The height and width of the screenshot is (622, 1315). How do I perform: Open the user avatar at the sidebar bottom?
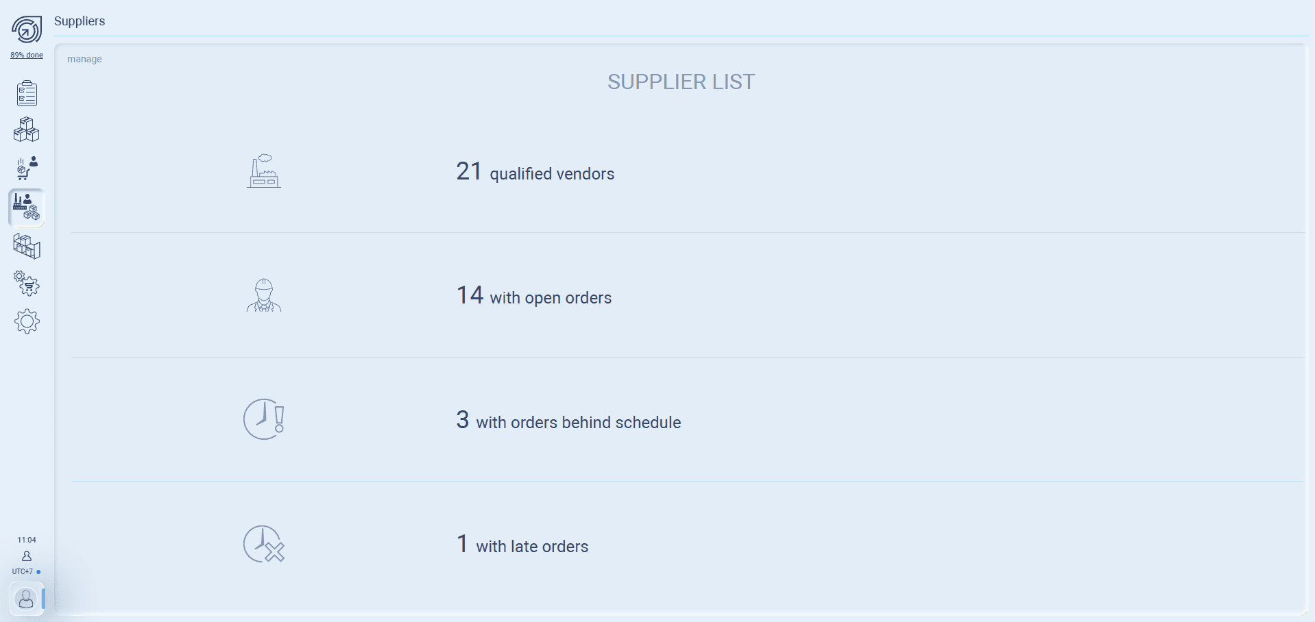point(26,599)
